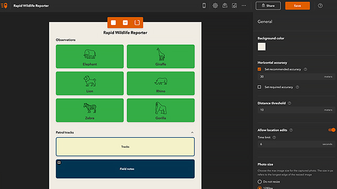Enable Set required accuracy checkbox
Screen dimensions: 337x189
point(260,87)
